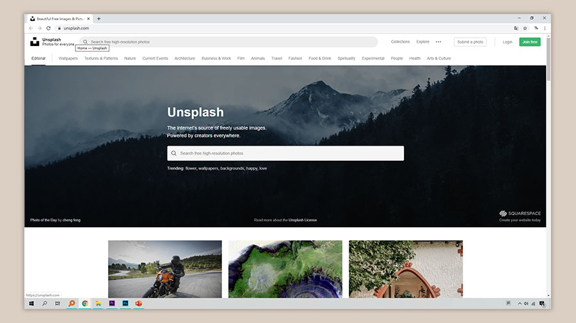Screen dimensions: 576x323
Task: Click the browser back arrow
Action: [x=31, y=28]
